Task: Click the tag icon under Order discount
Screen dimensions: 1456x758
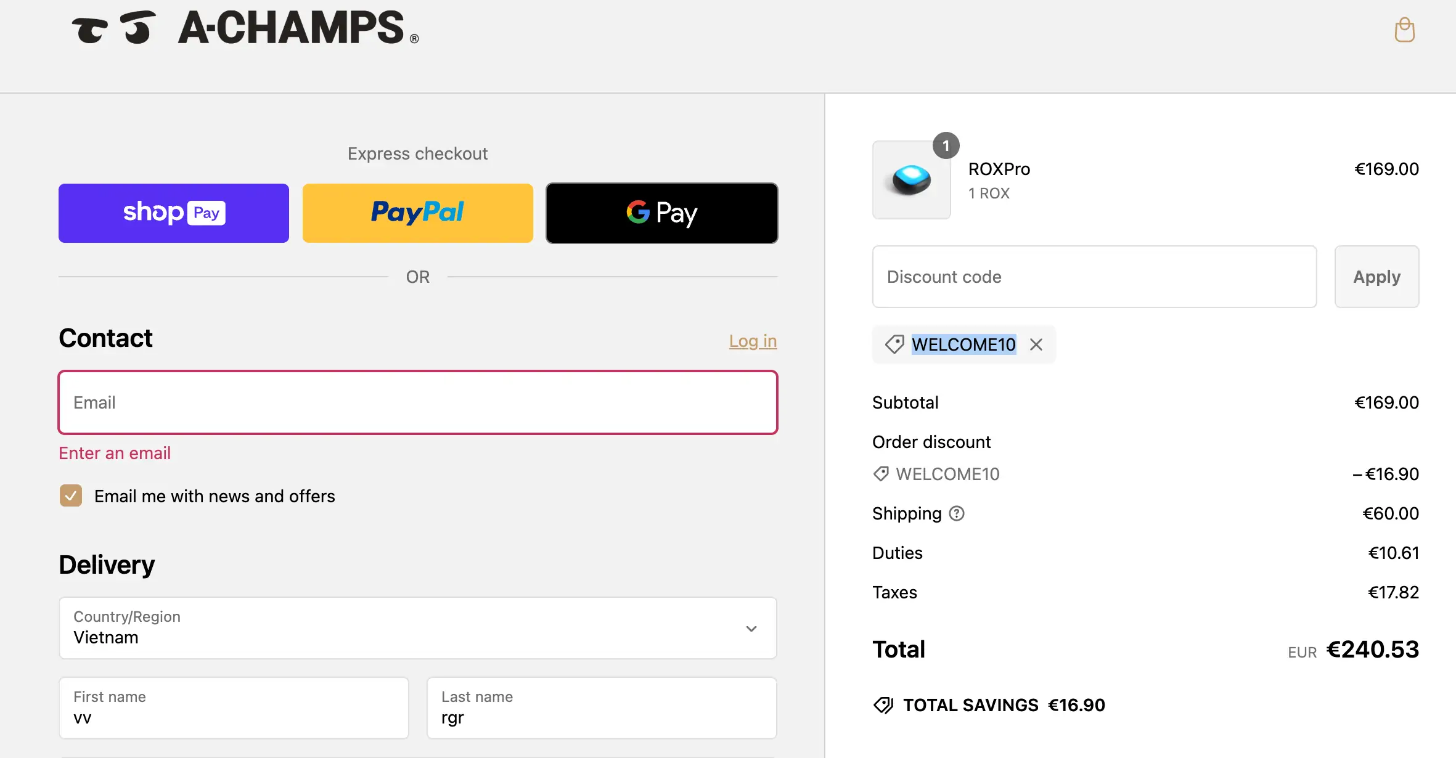Action: pos(881,474)
